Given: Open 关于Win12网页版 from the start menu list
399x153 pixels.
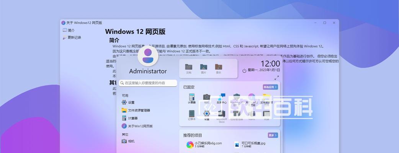Looking at the screenshot, I should [x=137, y=126].
